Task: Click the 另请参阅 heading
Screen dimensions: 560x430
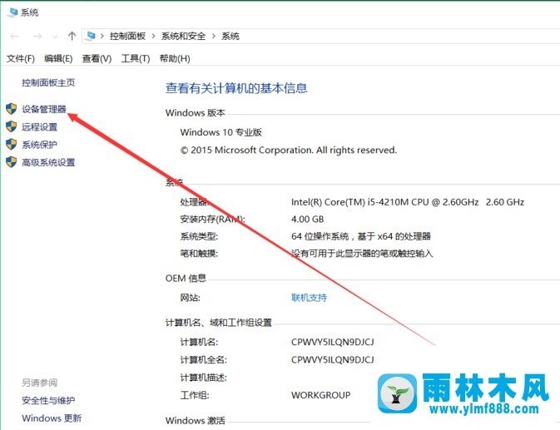Action: (x=39, y=383)
